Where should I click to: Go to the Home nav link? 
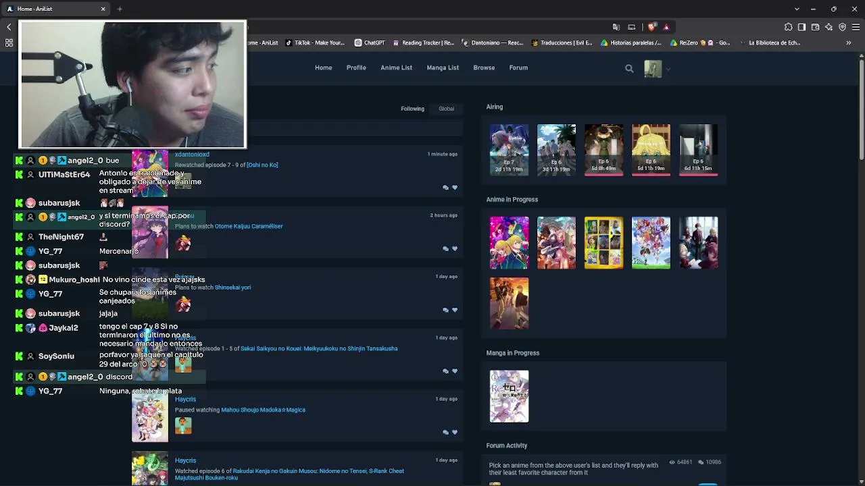[323, 67]
